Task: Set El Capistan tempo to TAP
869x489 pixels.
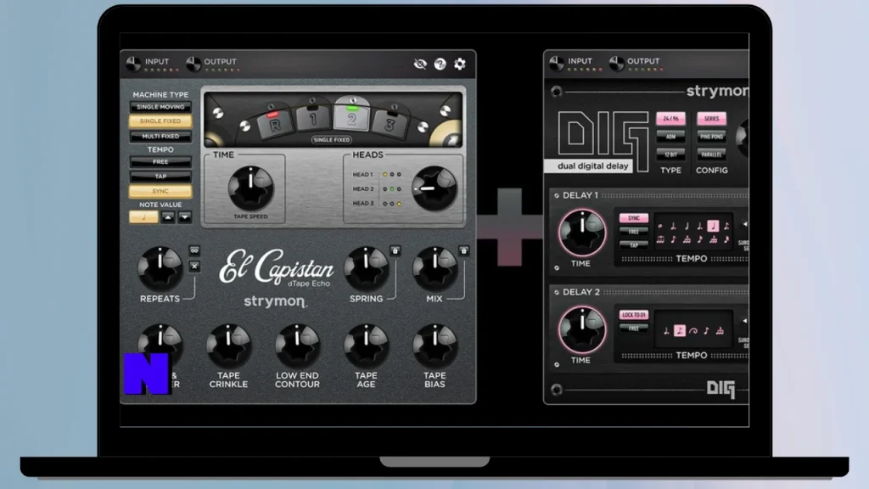Action: click(160, 177)
